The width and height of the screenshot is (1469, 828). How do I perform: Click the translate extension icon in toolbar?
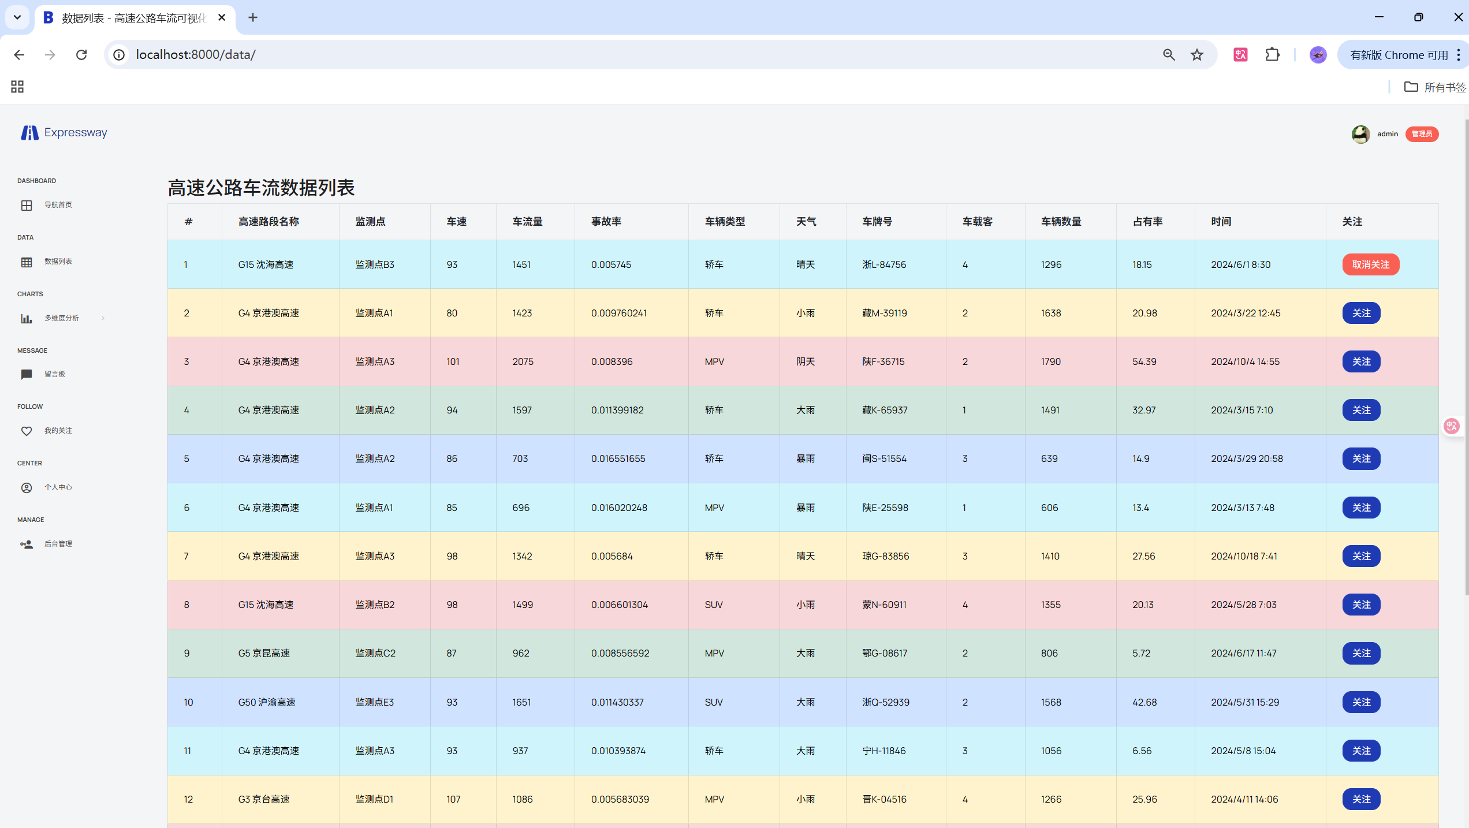1240,55
